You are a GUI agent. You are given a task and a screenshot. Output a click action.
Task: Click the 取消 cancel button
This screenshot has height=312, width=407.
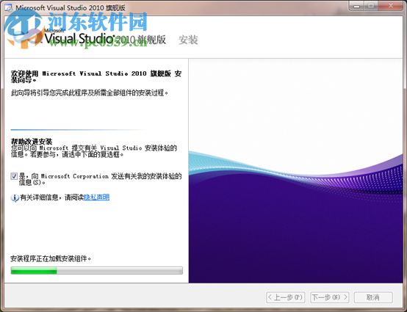click(373, 297)
